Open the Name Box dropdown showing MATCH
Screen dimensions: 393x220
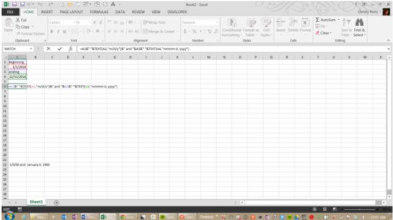(x=31, y=48)
